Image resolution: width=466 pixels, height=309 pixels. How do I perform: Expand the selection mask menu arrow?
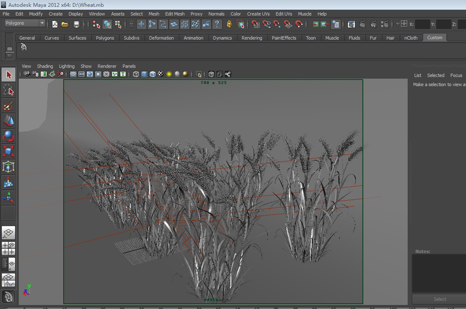[x=132, y=24]
